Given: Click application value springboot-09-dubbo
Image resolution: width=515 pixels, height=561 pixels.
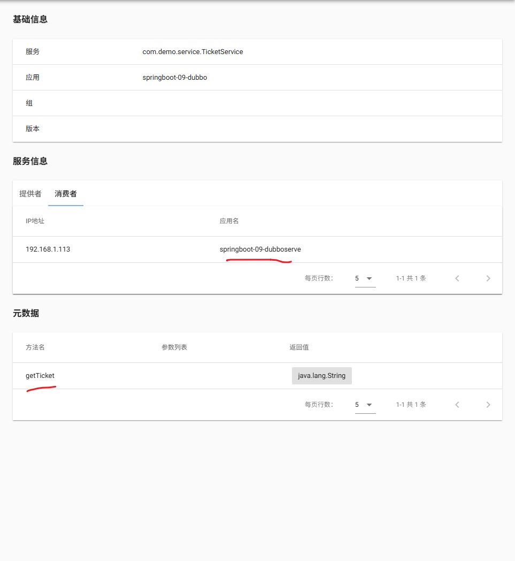Looking at the screenshot, I should (175, 78).
